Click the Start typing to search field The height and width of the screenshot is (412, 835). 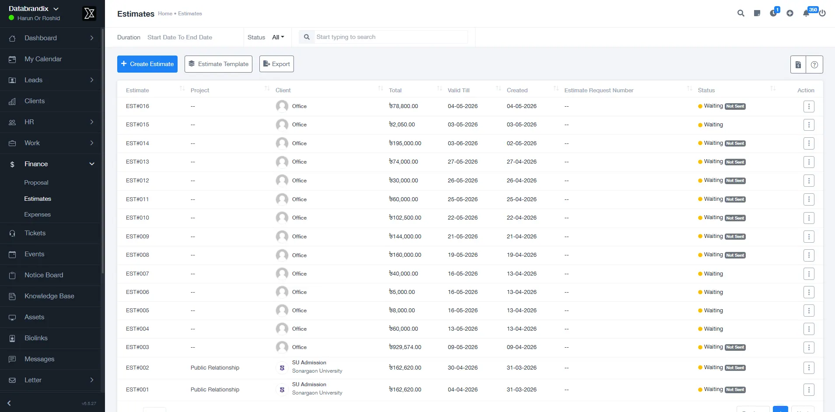click(391, 37)
